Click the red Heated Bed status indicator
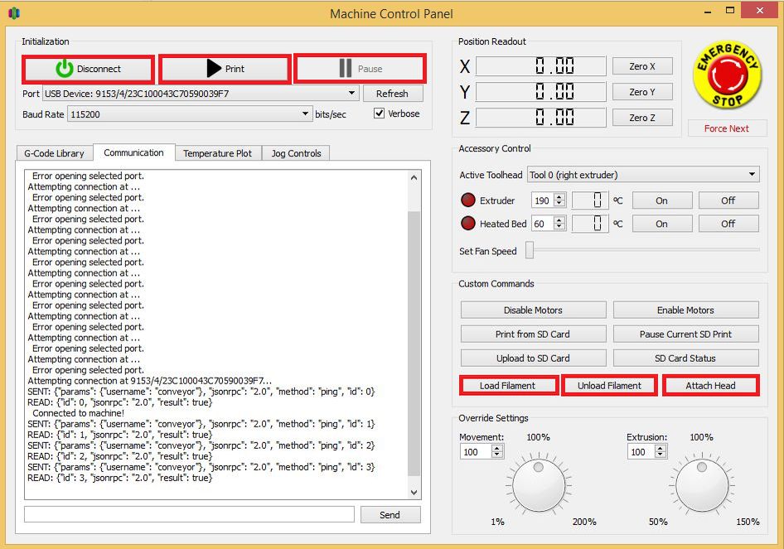This screenshot has height=549, width=784. click(468, 223)
